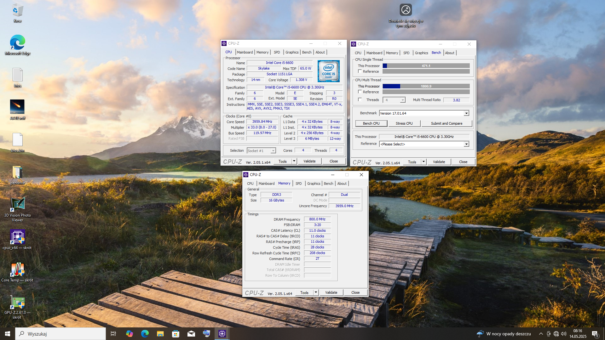Select SPD tab in Memory window
The width and height of the screenshot is (605, 340).
click(x=298, y=184)
